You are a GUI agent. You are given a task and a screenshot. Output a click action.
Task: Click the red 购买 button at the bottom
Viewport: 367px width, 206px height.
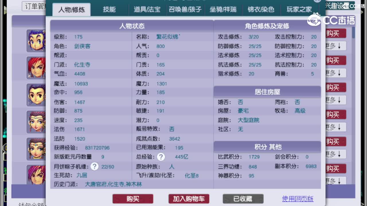[133, 199]
